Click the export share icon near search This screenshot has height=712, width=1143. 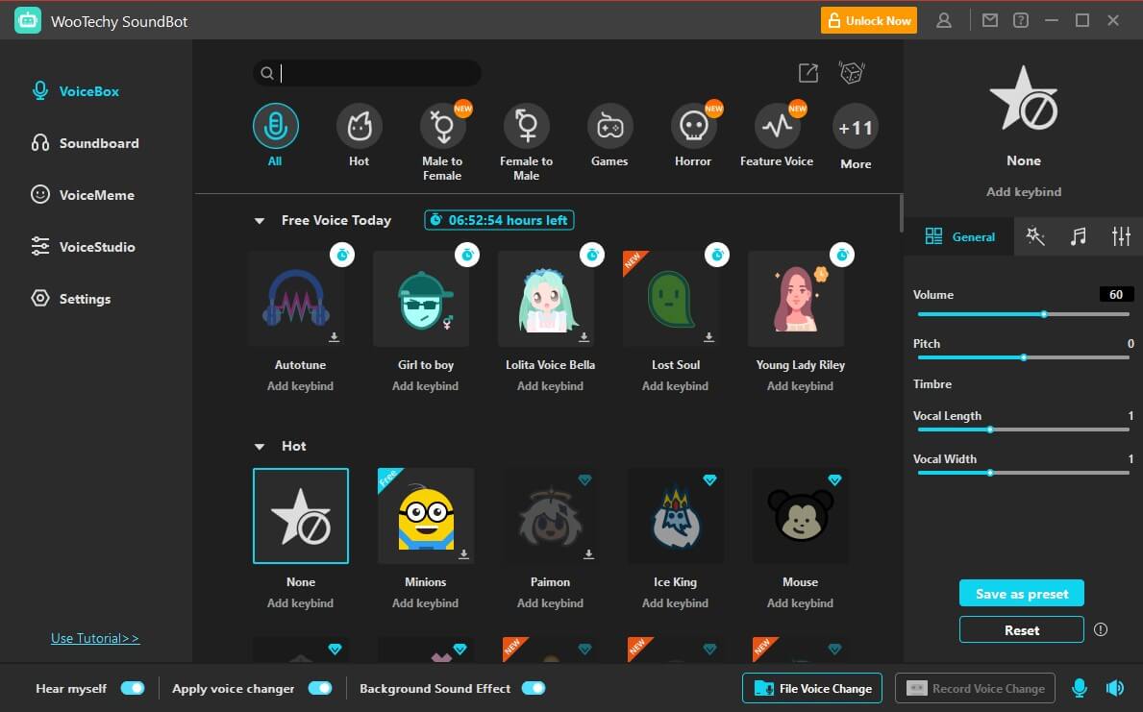pyautogui.click(x=808, y=73)
